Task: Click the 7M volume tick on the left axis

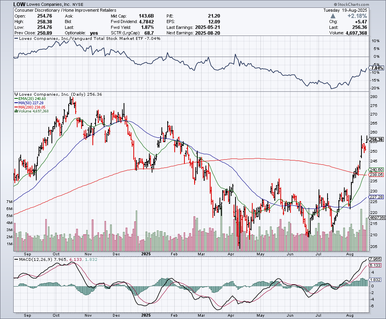Action: click(9, 202)
